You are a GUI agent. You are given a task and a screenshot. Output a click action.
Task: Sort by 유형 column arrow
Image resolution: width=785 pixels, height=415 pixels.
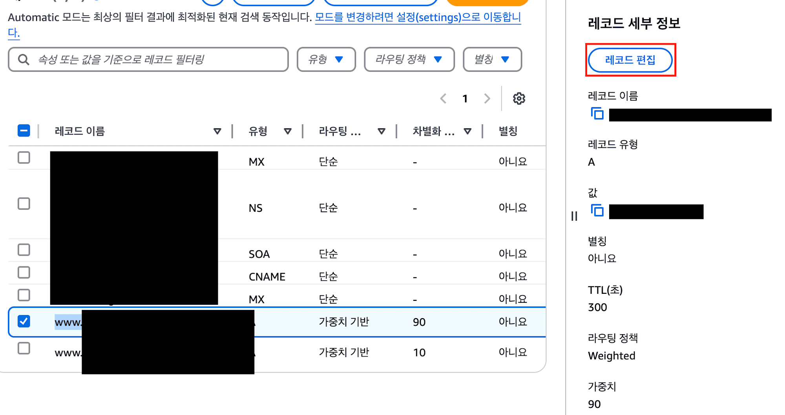click(288, 131)
